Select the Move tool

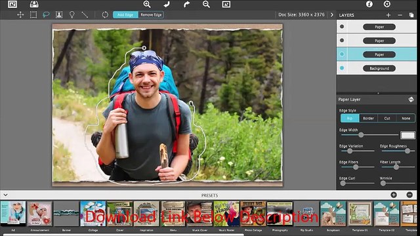point(20,14)
